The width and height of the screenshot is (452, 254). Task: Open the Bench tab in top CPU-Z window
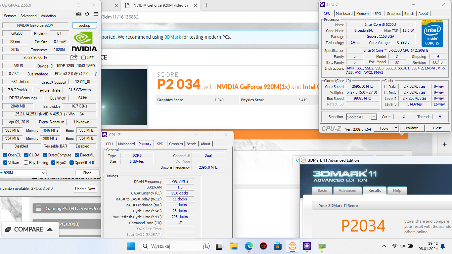pos(409,14)
